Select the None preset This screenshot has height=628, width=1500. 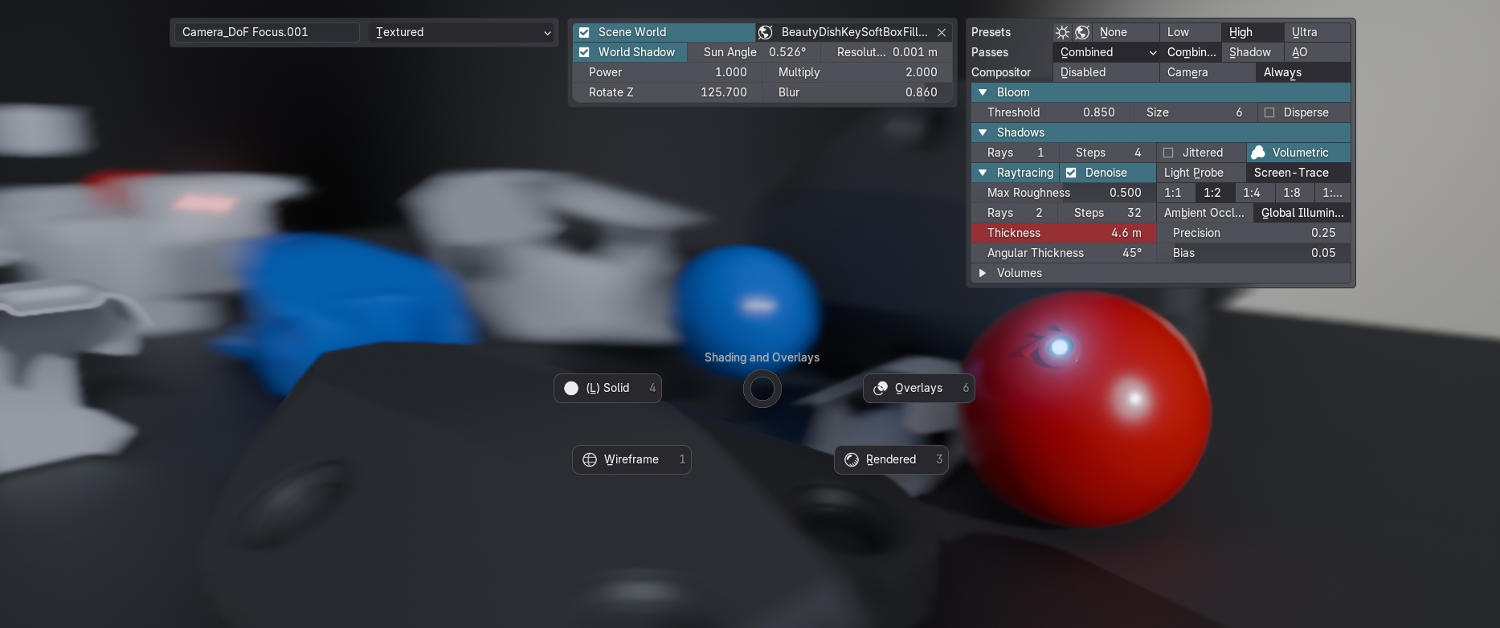[x=1126, y=32]
